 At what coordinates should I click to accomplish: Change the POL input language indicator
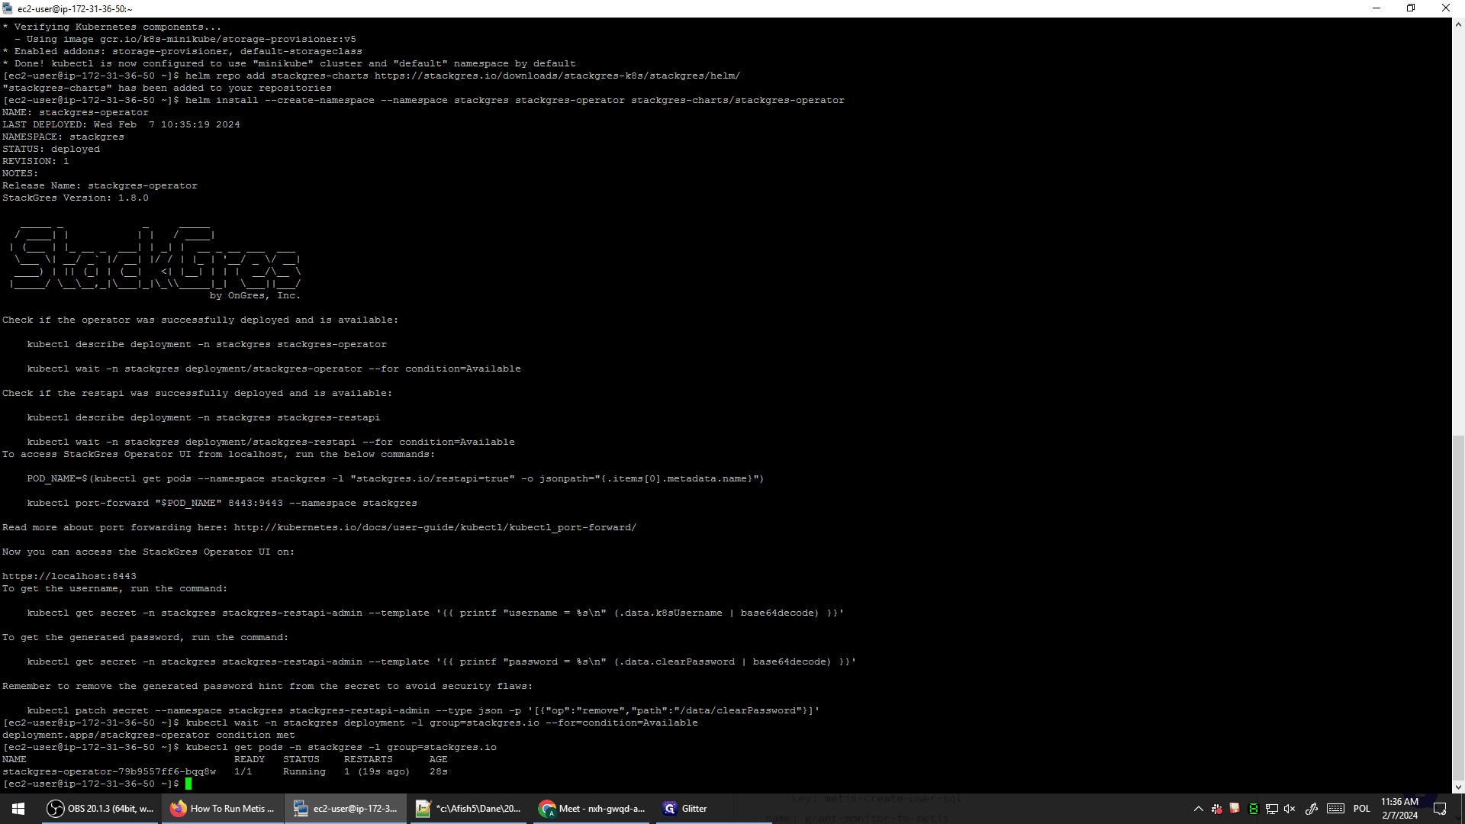(1362, 809)
